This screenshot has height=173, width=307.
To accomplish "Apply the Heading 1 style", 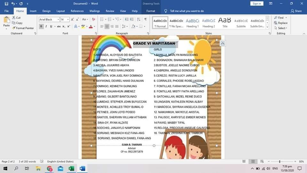I will 193,23.
